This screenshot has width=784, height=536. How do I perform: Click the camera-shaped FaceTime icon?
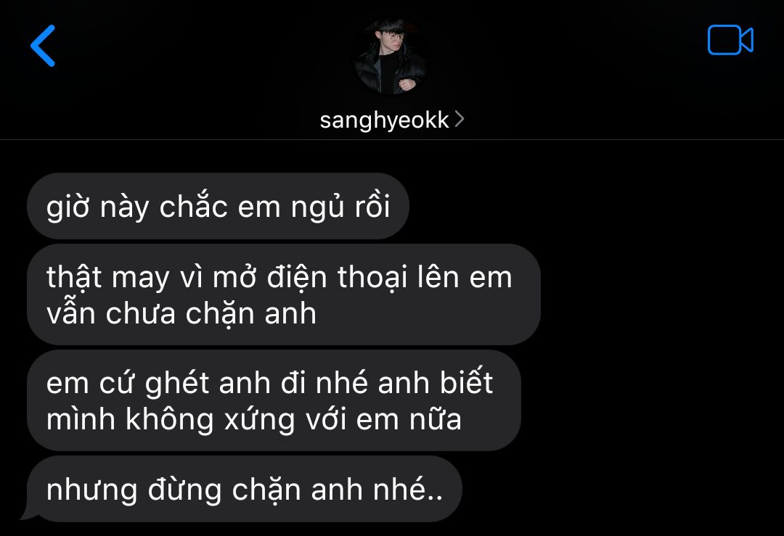(x=730, y=40)
